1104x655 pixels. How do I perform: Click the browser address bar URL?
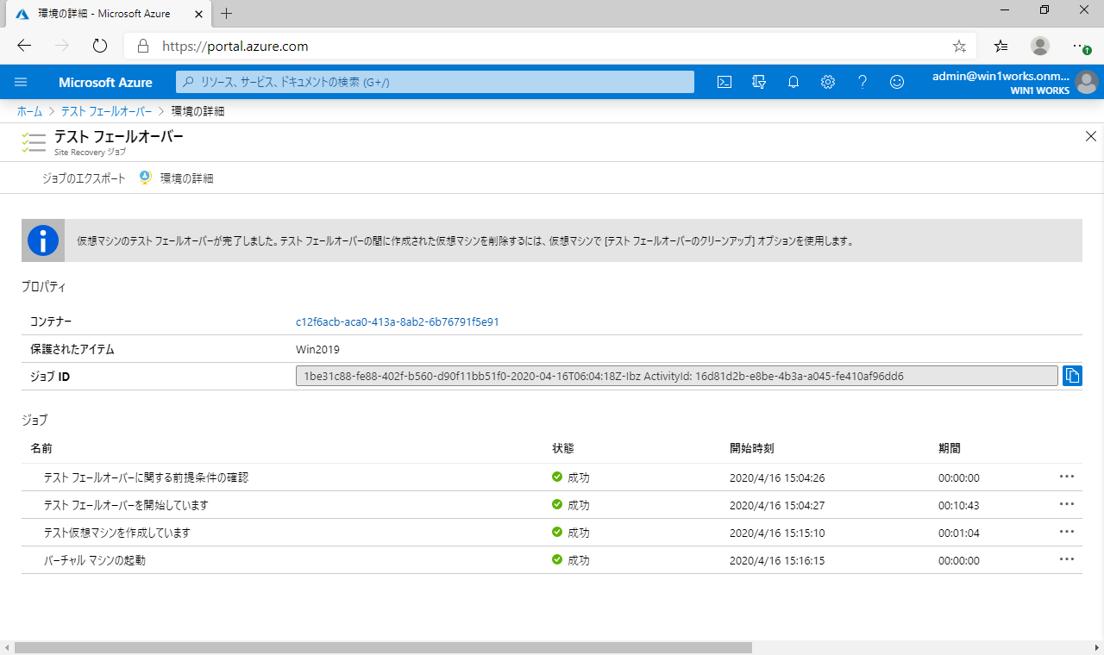click(235, 47)
